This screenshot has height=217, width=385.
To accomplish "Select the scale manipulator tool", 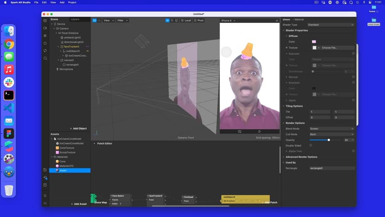I will point(177,20).
